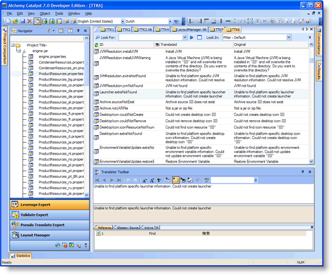
Task: Open the Filter : Default dropdown
Action: coord(288,38)
